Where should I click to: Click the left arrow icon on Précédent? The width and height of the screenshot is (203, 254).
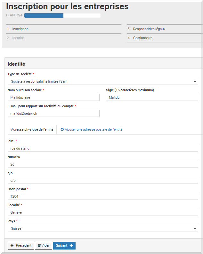click(12, 245)
